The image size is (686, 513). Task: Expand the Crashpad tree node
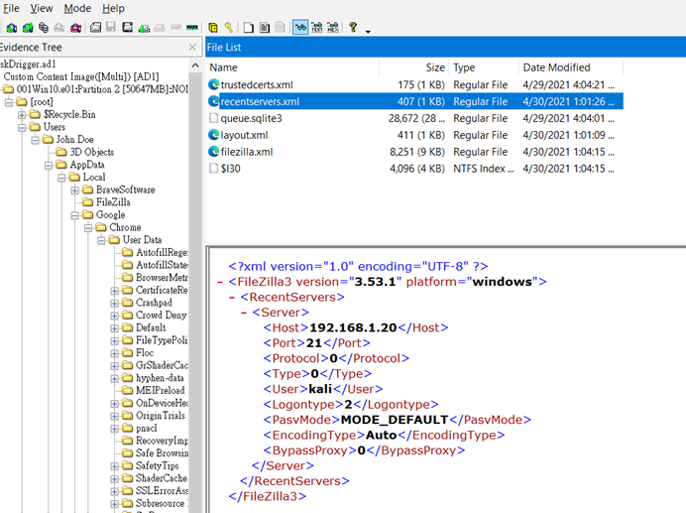[114, 304]
